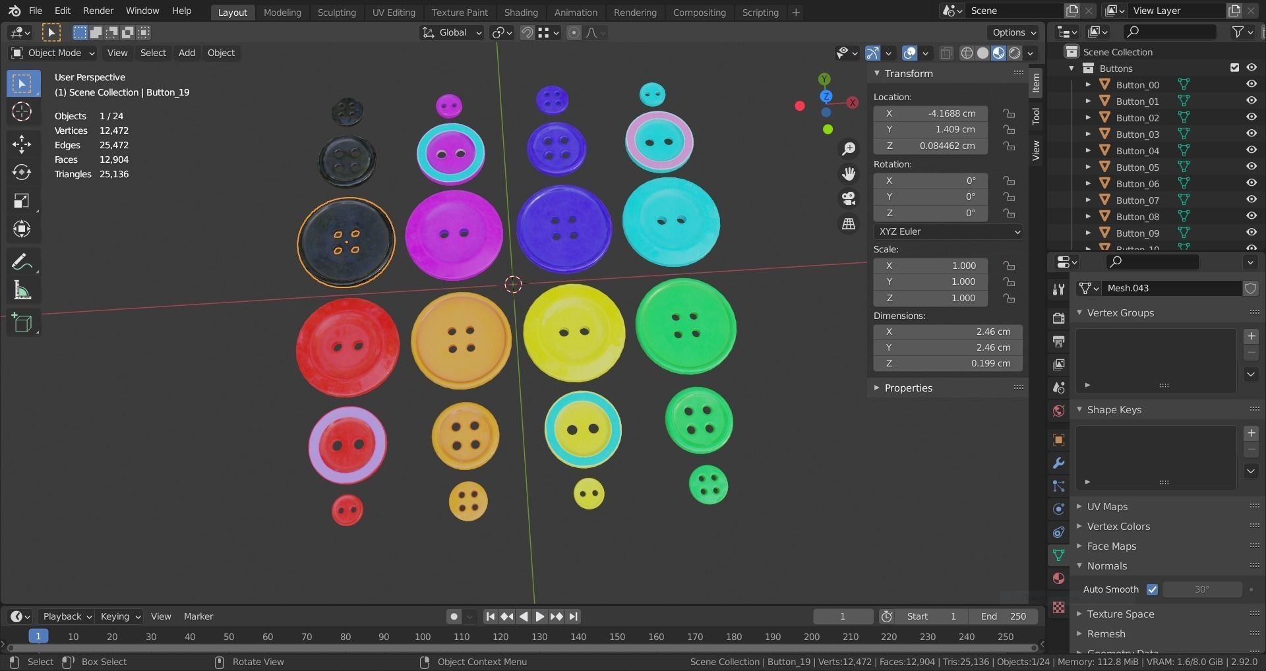1266x671 pixels.
Task: Open the Global orientation dropdown
Action: (452, 33)
